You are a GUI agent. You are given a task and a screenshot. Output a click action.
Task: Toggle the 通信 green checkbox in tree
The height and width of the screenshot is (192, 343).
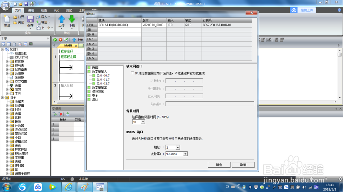click(x=89, y=68)
